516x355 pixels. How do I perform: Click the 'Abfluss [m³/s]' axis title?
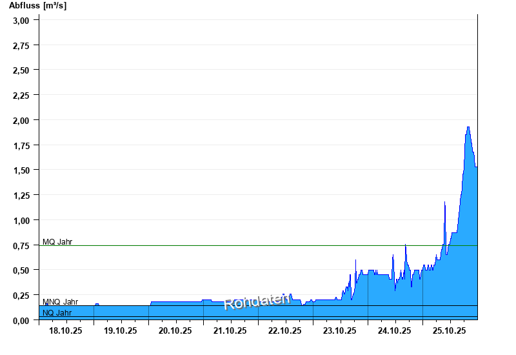[x=37, y=6]
